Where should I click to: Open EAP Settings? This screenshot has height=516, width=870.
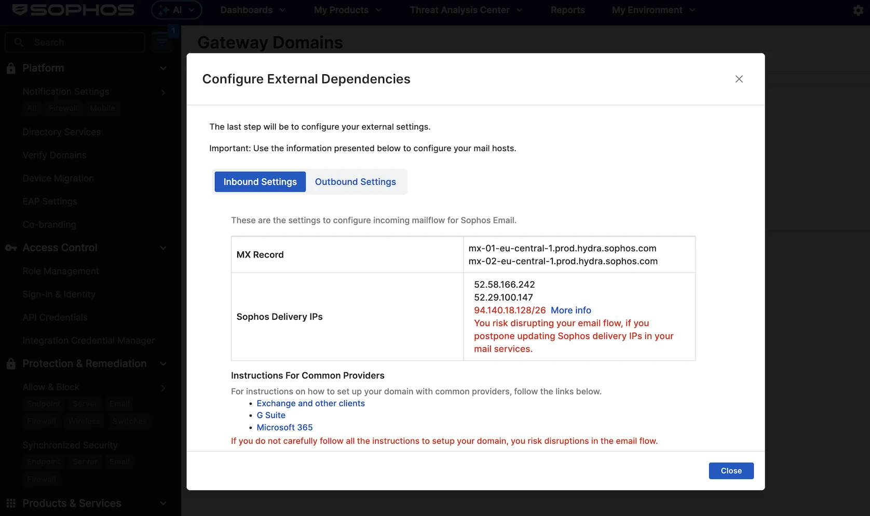50,201
